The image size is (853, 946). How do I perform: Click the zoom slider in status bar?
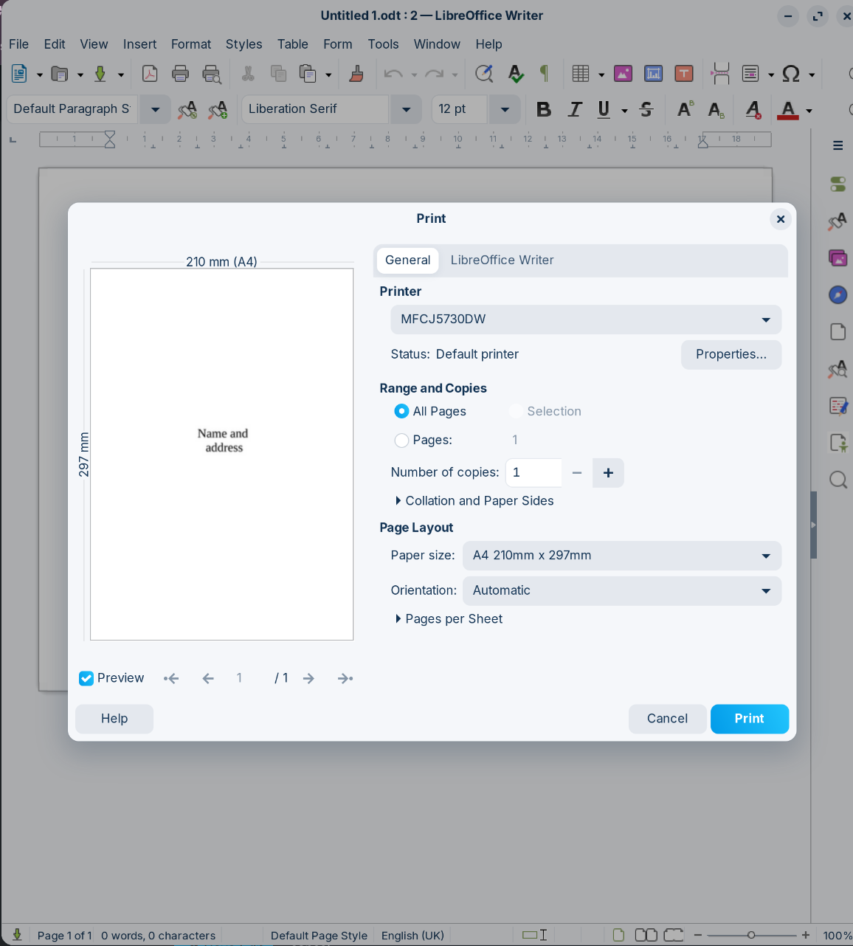tap(751, 935)
